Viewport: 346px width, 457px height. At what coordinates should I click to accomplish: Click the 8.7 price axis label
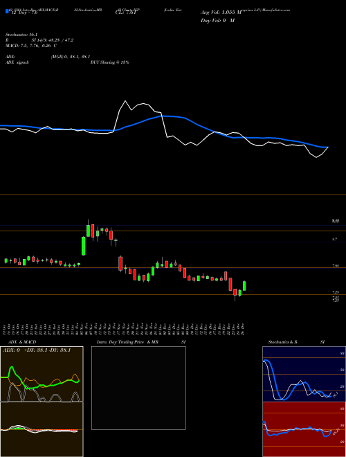click(335, 239)
